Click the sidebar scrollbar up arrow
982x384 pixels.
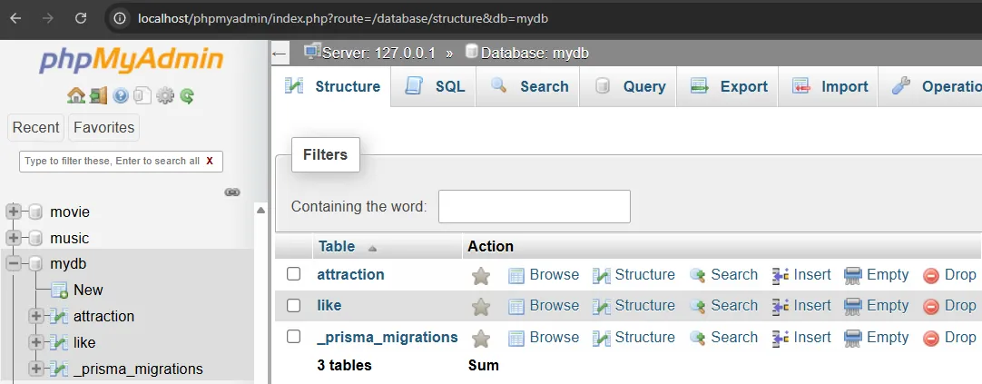(261, 211)
